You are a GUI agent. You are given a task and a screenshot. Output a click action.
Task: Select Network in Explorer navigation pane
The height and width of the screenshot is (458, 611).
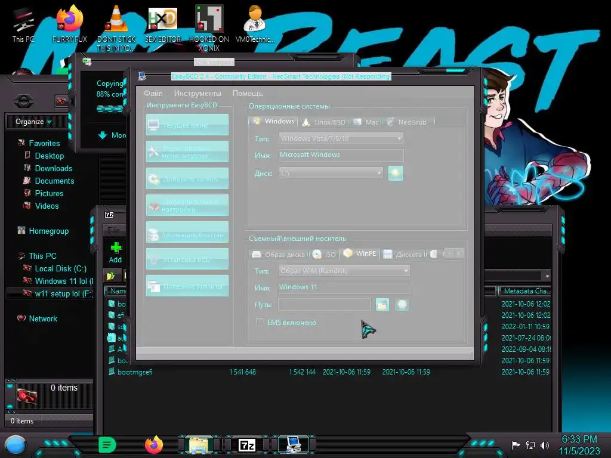pos(42,318)
